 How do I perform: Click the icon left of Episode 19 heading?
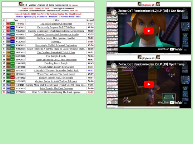139,57
